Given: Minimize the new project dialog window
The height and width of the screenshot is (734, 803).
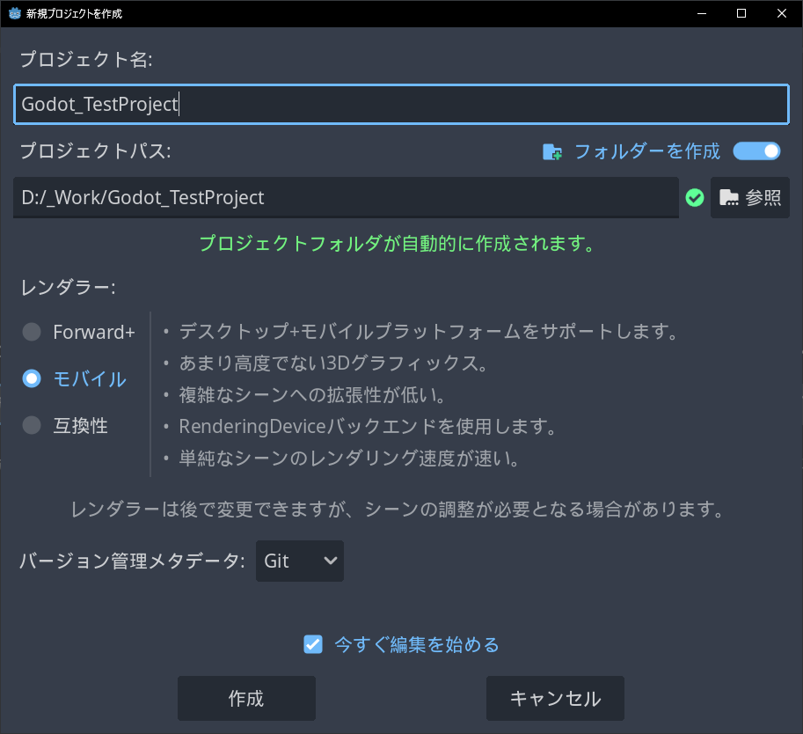Looking at the screenshot, I should click(701, 14).
